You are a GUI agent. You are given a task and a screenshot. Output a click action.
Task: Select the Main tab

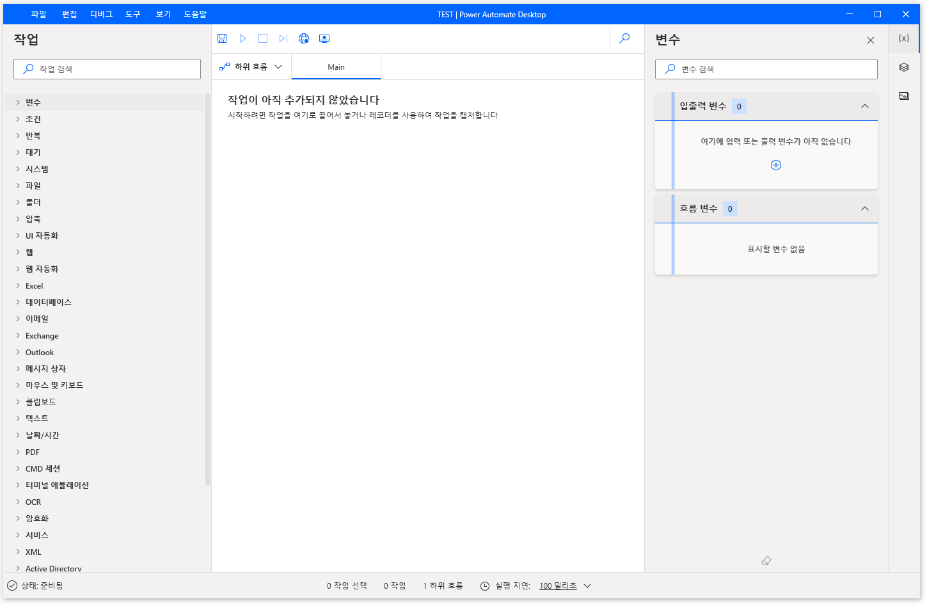[x=336, y=67]
